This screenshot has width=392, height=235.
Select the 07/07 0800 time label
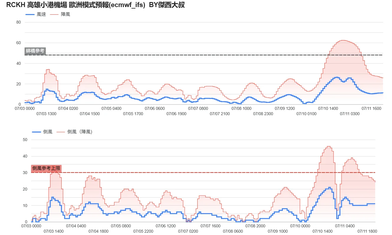[198, 108]
